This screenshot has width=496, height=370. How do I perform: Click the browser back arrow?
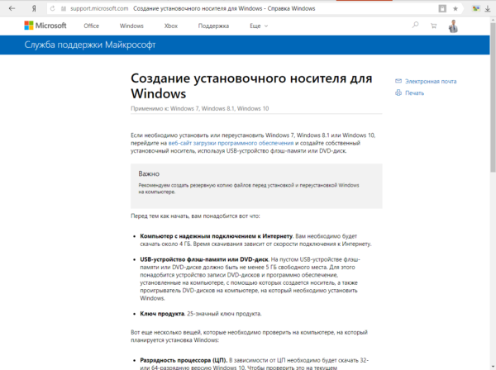pos(12,8)
